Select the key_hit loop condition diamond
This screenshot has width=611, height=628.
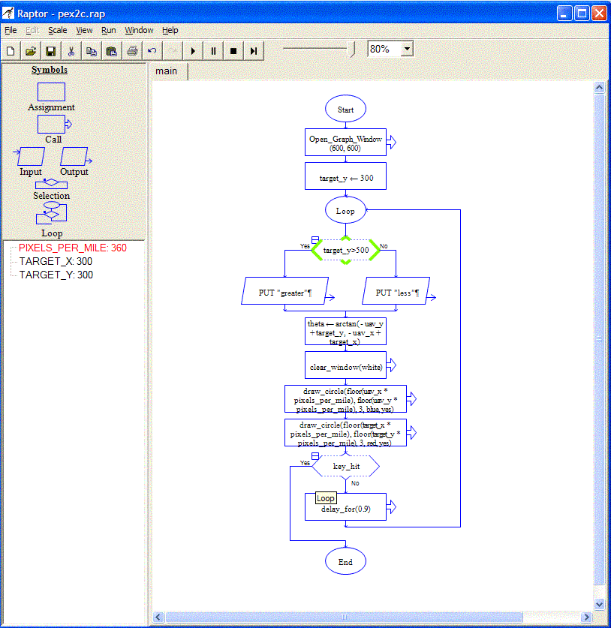[345, 466]
